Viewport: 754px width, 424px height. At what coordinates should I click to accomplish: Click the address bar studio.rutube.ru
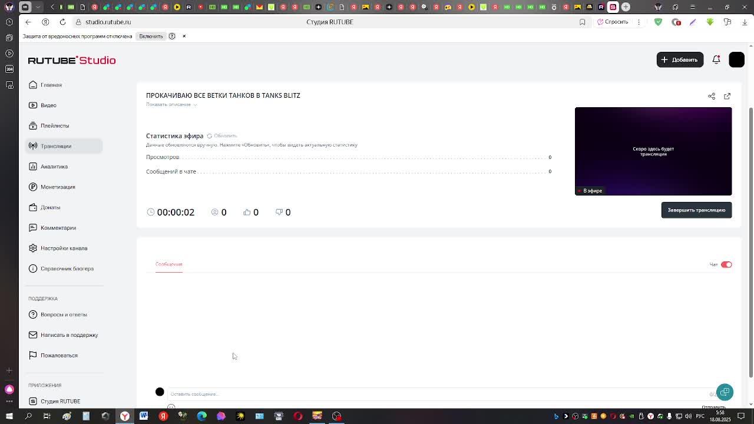tap(108, 22)
